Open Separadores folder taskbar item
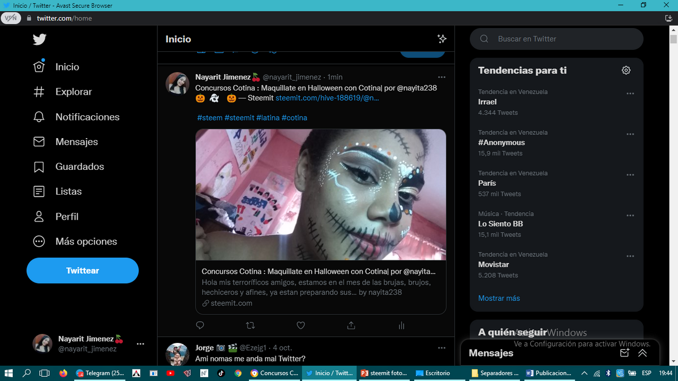678x381 pixels. coord(495,373)
